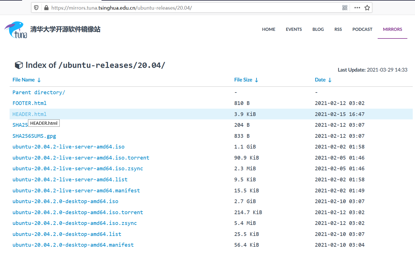The image size is (415, 258).
Task: Open ubuntu-20.04.2-live-server-amd64.list
Action: (x=70, y=180)
